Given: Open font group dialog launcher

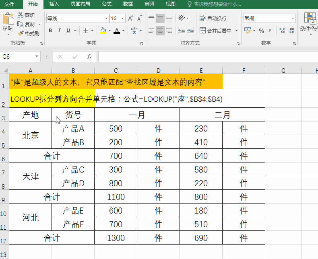Looking at the screenshot, I should [x=142, y=43].
